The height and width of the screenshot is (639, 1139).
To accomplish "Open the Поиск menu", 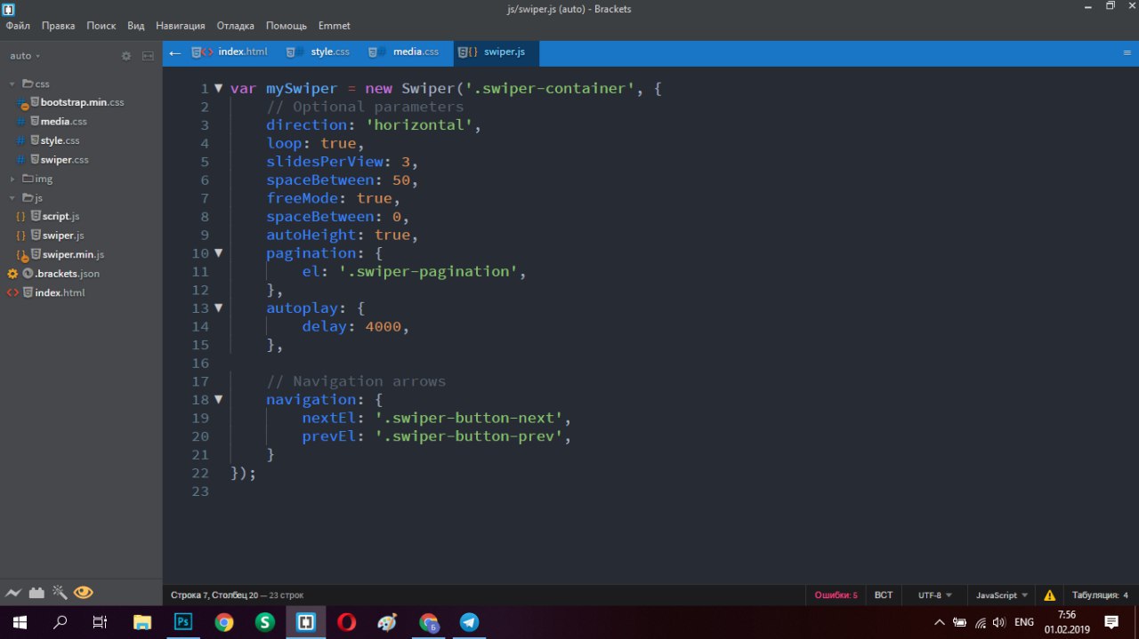I will point(101,26).
